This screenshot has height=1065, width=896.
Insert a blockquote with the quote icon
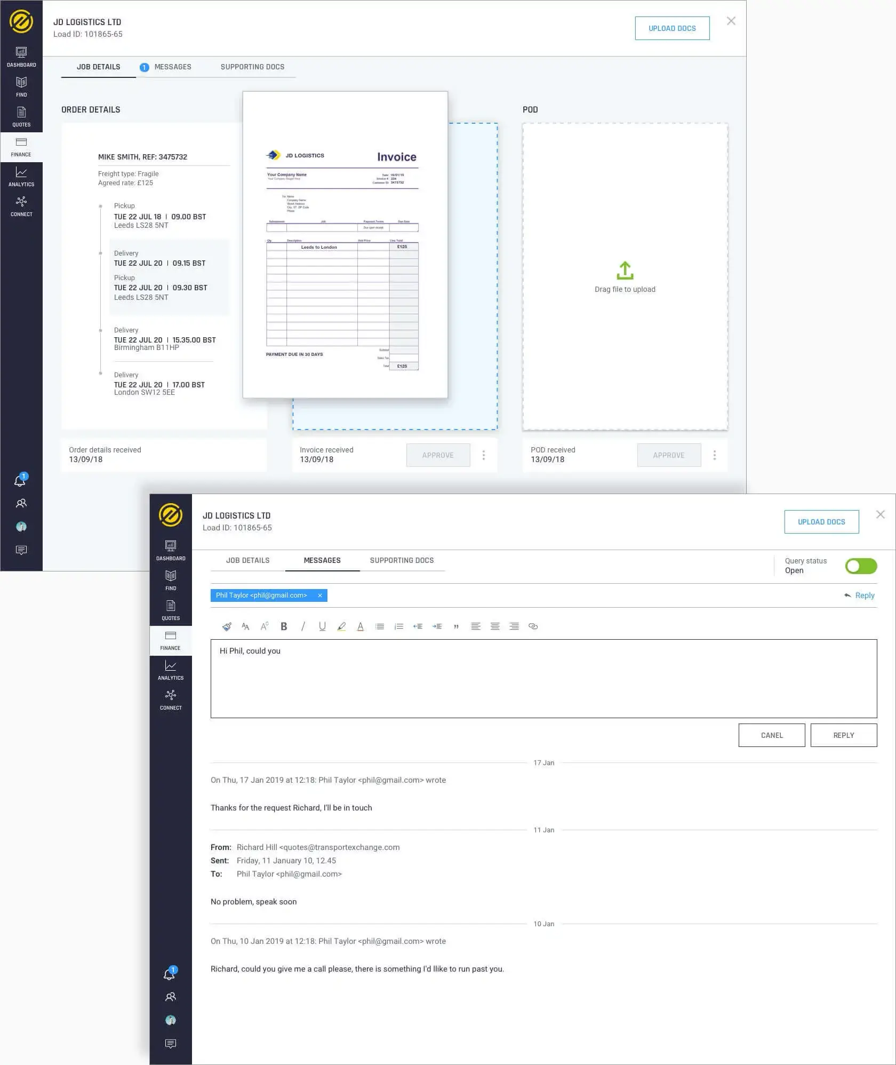point(456,626)
